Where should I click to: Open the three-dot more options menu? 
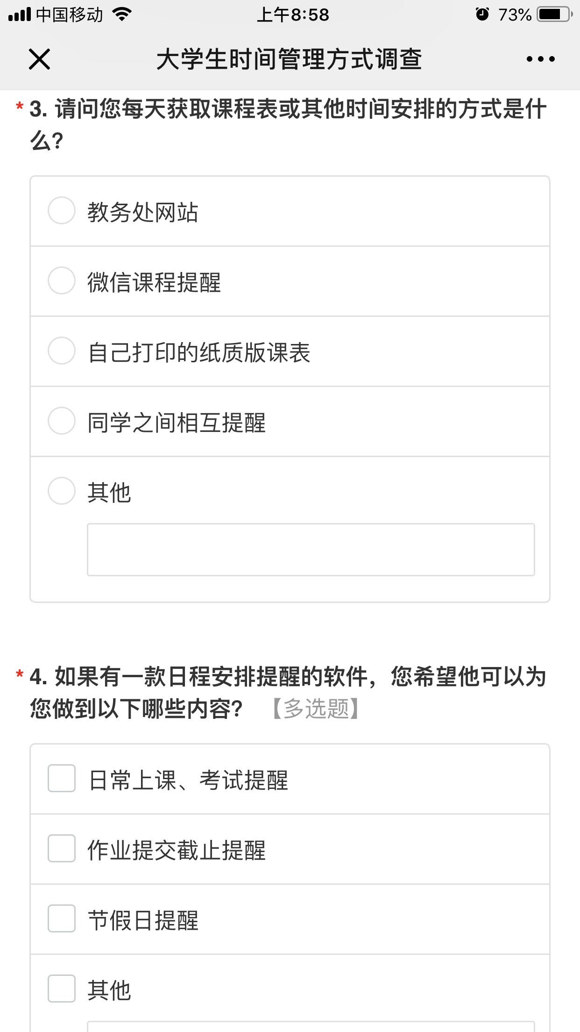540,59
